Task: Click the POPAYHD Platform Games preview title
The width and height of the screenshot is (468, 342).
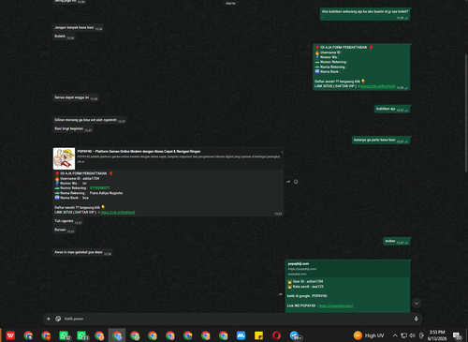Action: point(139,152)
